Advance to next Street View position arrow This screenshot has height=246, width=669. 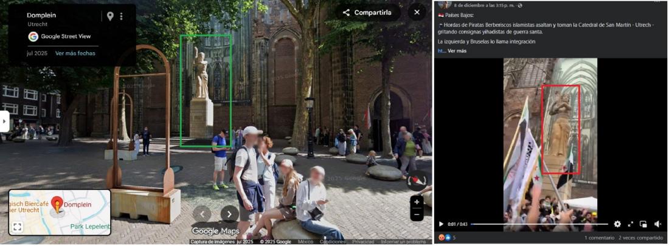(x=229, y=214)
